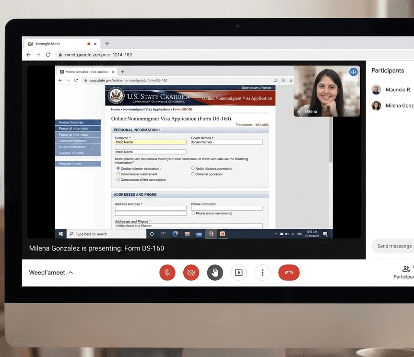Open Personal Information sidebar item
Viewport: 414px width, 357px height.
(78, 128)
